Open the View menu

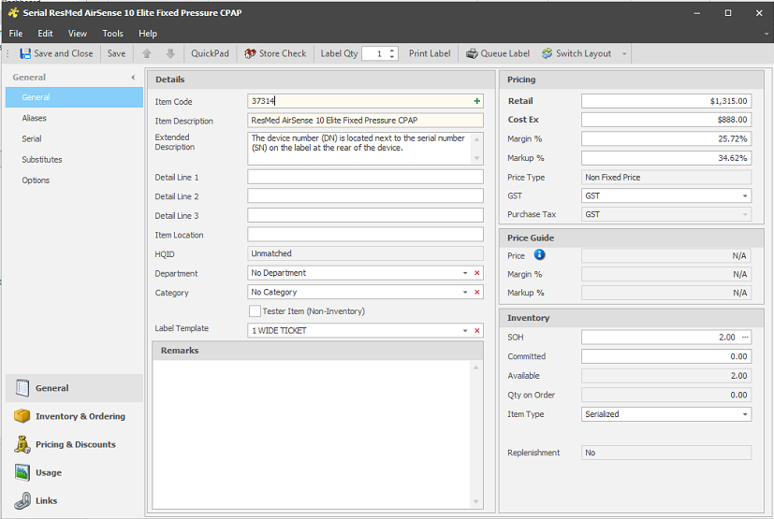click(x=78, y=34)
